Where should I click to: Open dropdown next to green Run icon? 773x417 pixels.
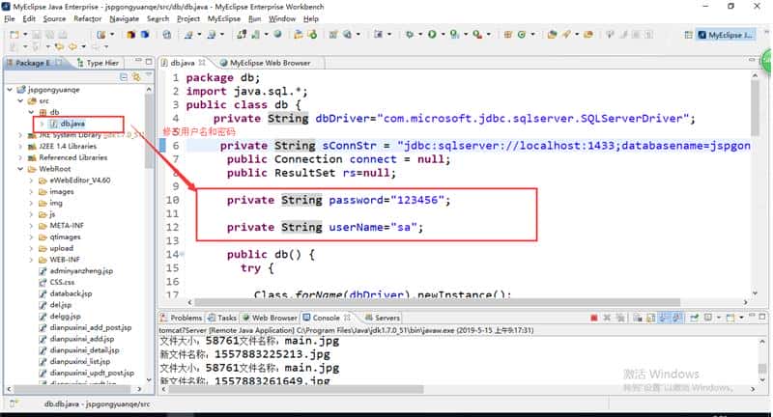(443, 35)
